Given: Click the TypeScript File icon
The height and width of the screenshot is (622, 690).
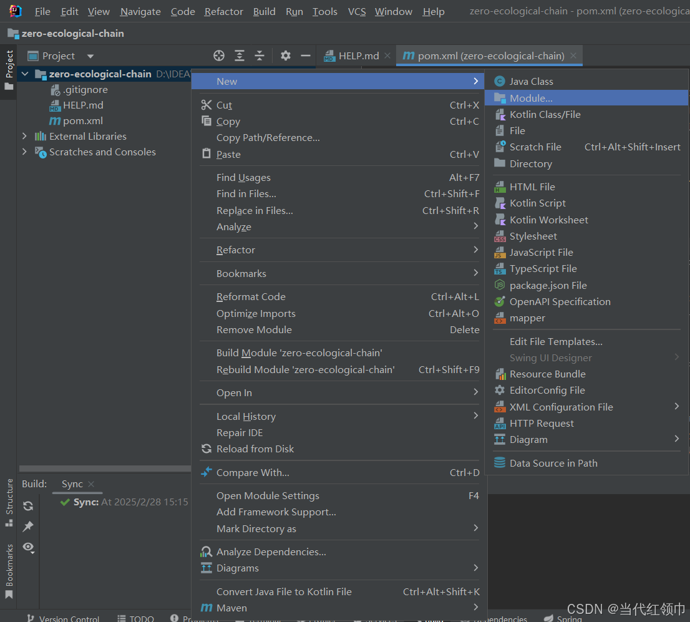Looking at the screenshot, I should pos(500,268).
